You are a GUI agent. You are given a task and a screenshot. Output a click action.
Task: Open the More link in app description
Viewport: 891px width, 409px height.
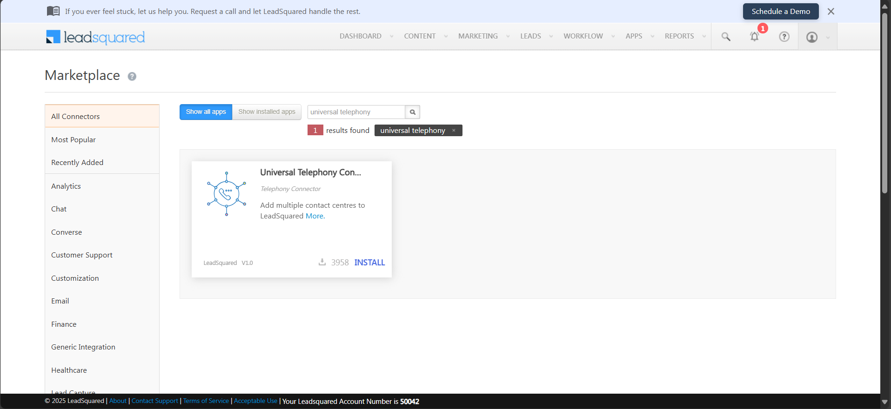pos(315,216)
